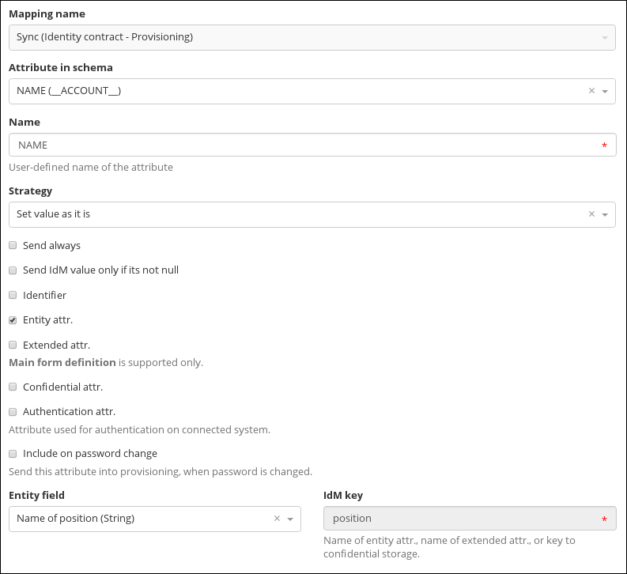Check Send IdM value only if not null
627x574 pixels.
[13, 270]
